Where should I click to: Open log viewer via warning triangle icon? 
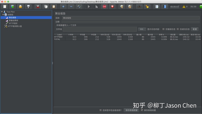point(184,6)
